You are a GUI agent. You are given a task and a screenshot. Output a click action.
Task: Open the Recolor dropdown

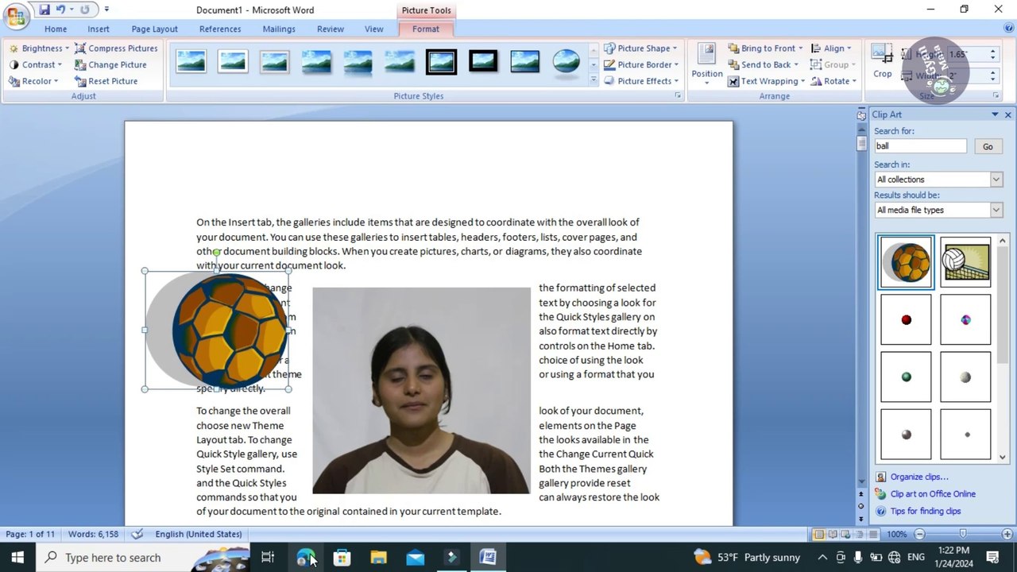(x=33, y=81)
